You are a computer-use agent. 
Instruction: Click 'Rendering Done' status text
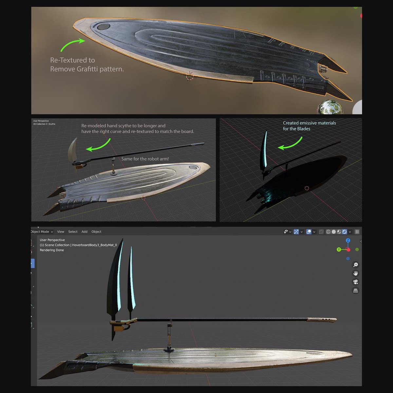(x=52, y=250)
